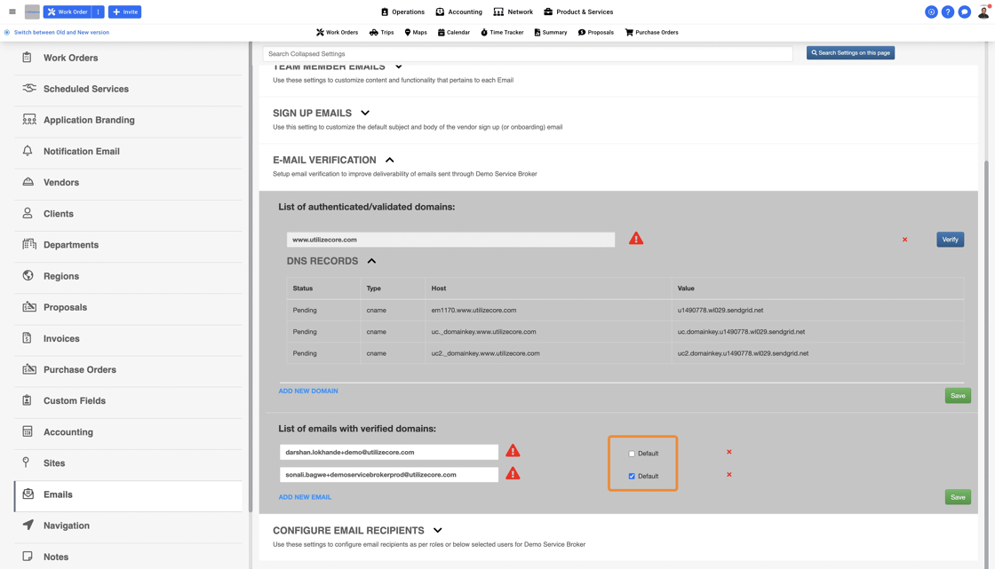
Task: Click Notes sidebar icon
Action: point(28,557)
